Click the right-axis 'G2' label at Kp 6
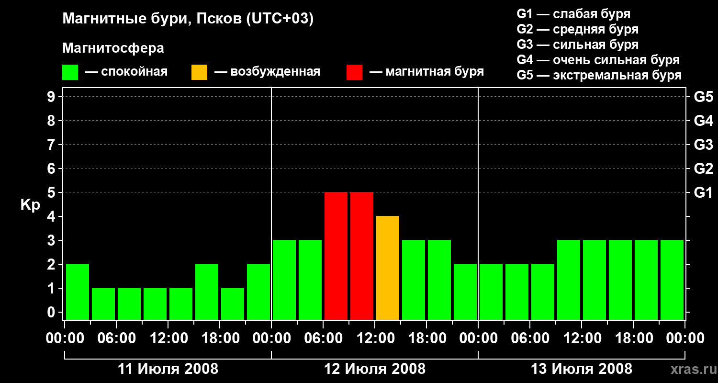 703,169
